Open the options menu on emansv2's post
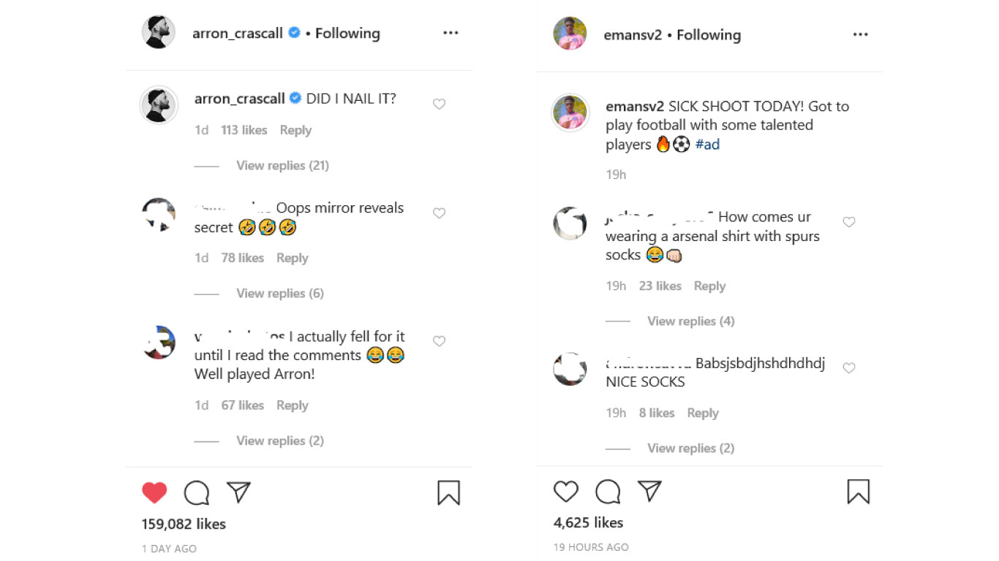Screen dimensions: 999x561 pos(860,34)
